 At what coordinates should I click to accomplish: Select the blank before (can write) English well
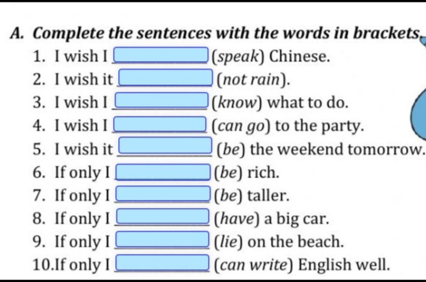(163, 263)
